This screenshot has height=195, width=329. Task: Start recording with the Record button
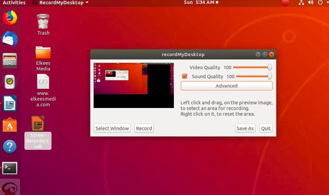tap(144, 128)
